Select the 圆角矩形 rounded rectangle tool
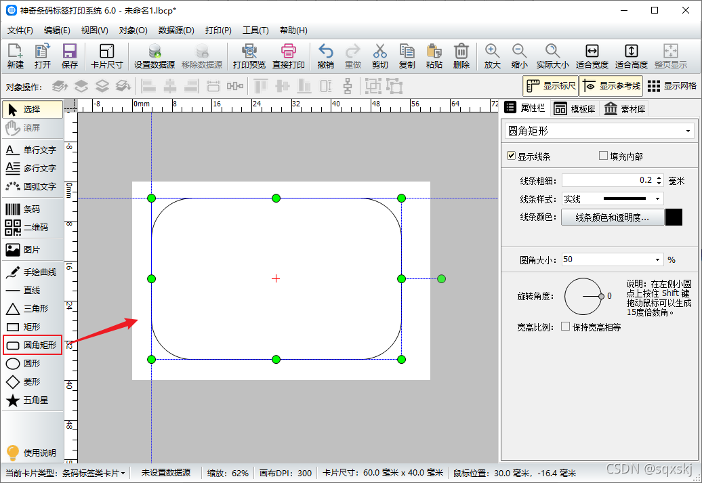 pyautogui.click(x=33, y=345)
